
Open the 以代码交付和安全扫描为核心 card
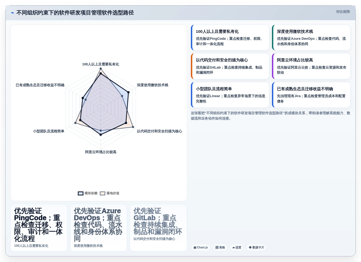[230, 66]
